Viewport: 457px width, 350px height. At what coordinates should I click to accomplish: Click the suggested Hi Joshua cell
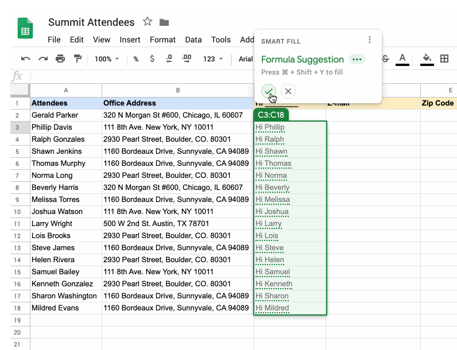point(290,212)
